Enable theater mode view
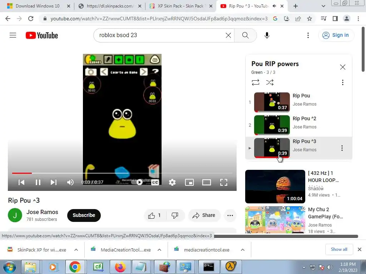The width and height of the screenshot is (366, 274). [x=207, y=182]
